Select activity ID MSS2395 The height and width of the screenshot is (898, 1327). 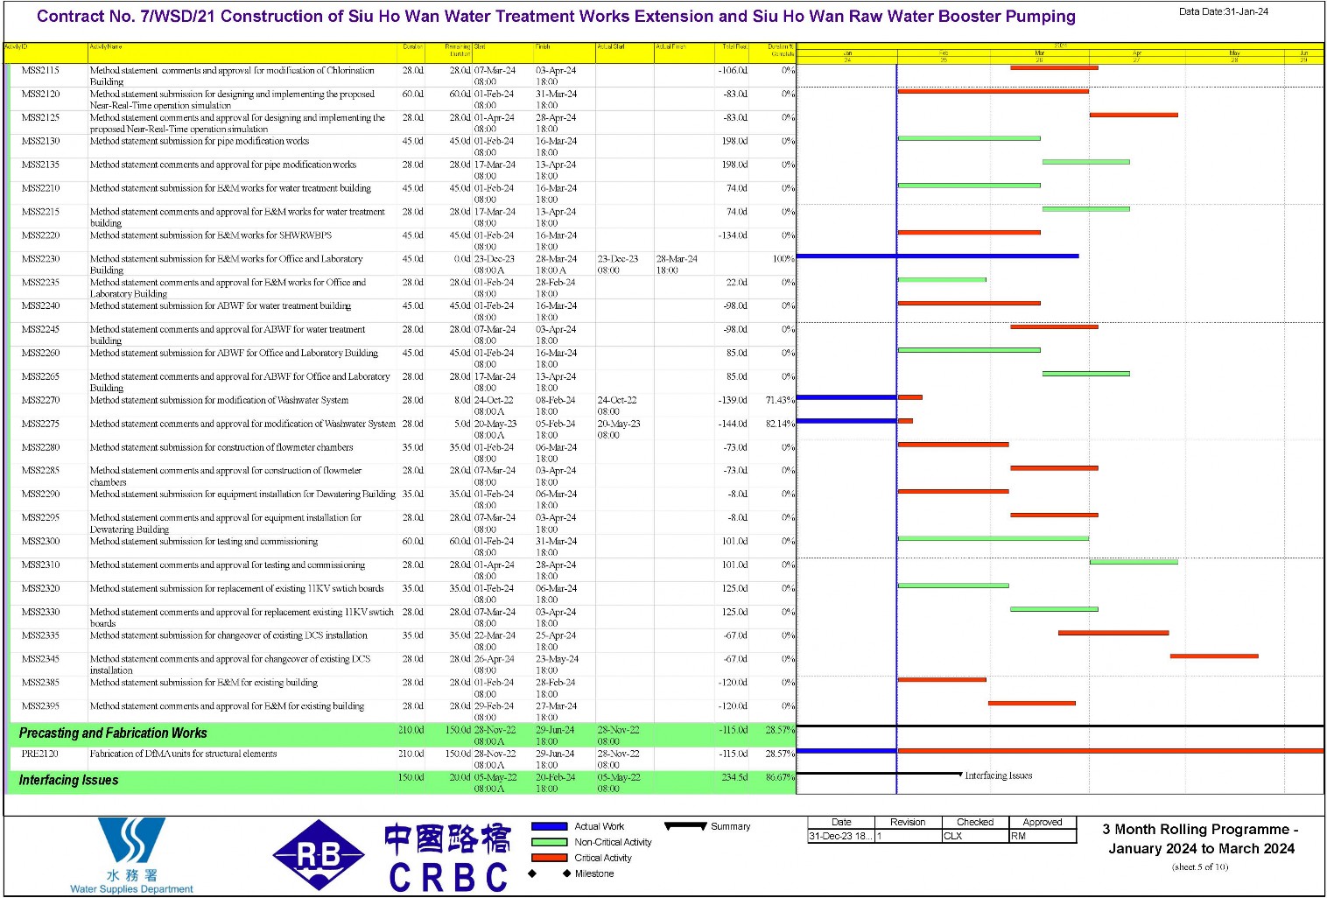(40, 705)
